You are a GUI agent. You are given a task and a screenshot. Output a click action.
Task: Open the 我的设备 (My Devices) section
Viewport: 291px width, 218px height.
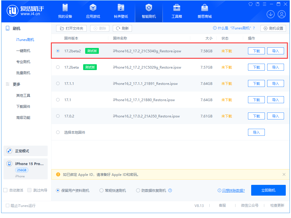coord(65,12)
